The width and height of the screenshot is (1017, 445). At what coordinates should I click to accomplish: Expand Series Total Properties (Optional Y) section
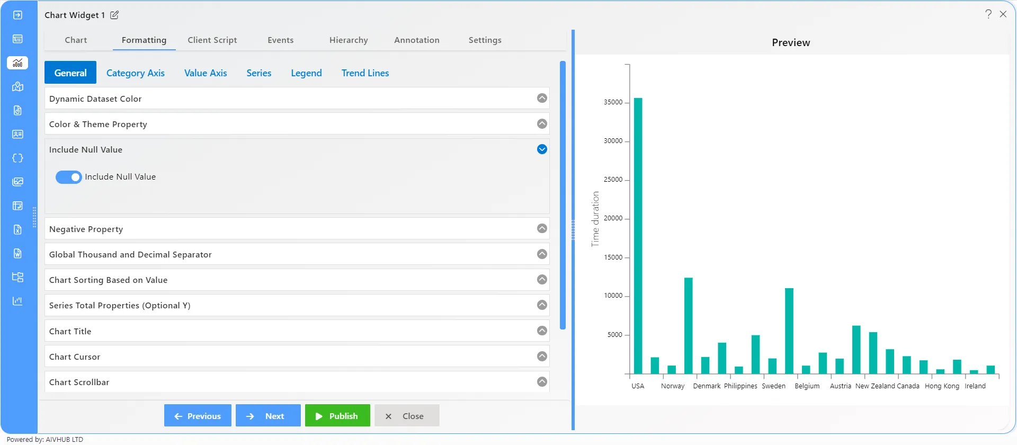click(x=542, y=305)
